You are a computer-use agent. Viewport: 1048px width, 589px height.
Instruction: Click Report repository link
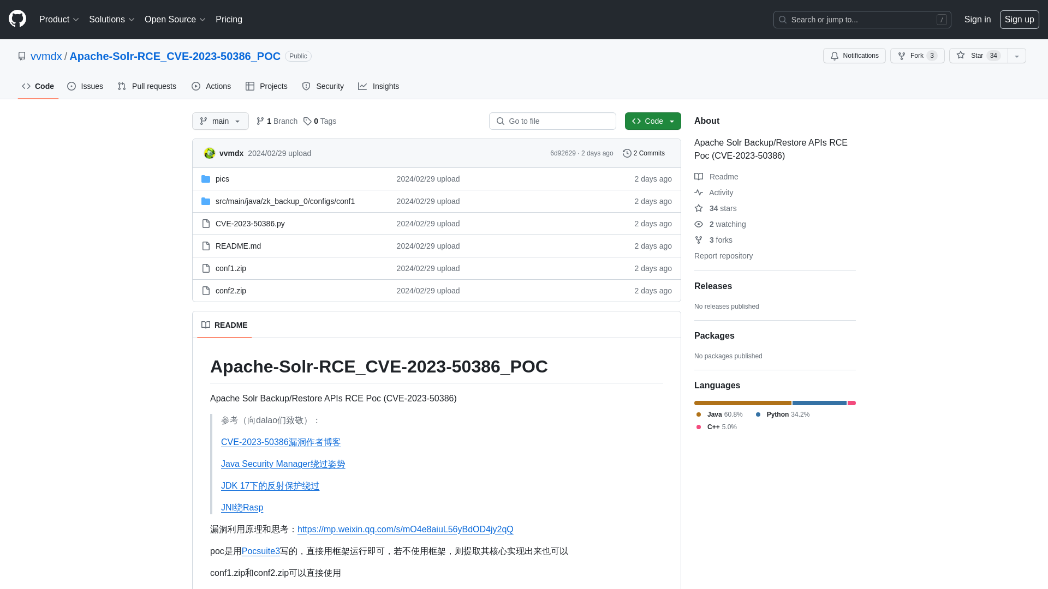[x=723, y=256]
